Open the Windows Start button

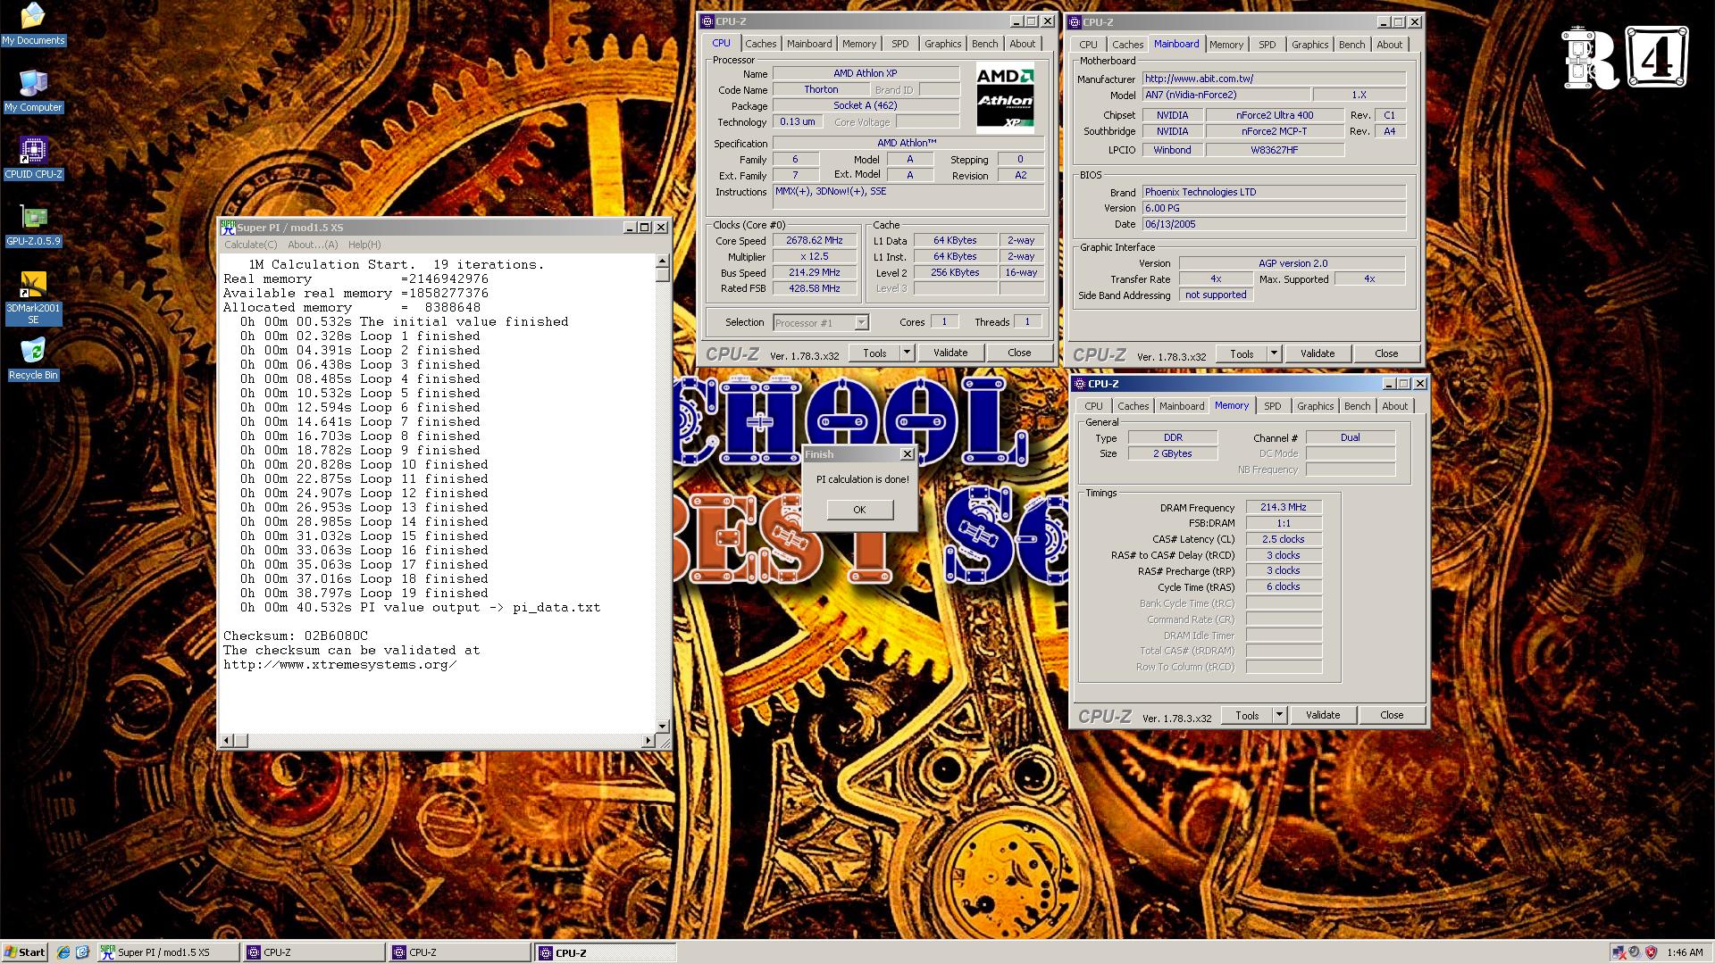pyautogui.click(x=25, y=952)
